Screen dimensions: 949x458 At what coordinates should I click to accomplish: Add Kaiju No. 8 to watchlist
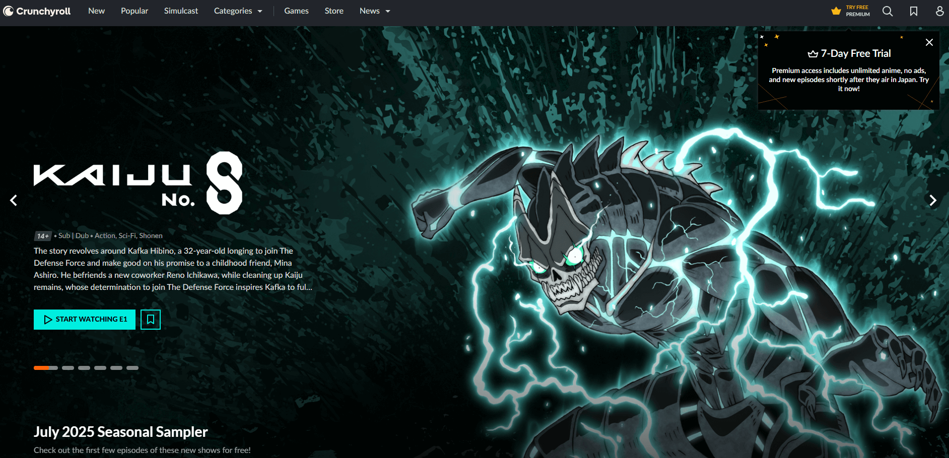click(x=151, y=320)
